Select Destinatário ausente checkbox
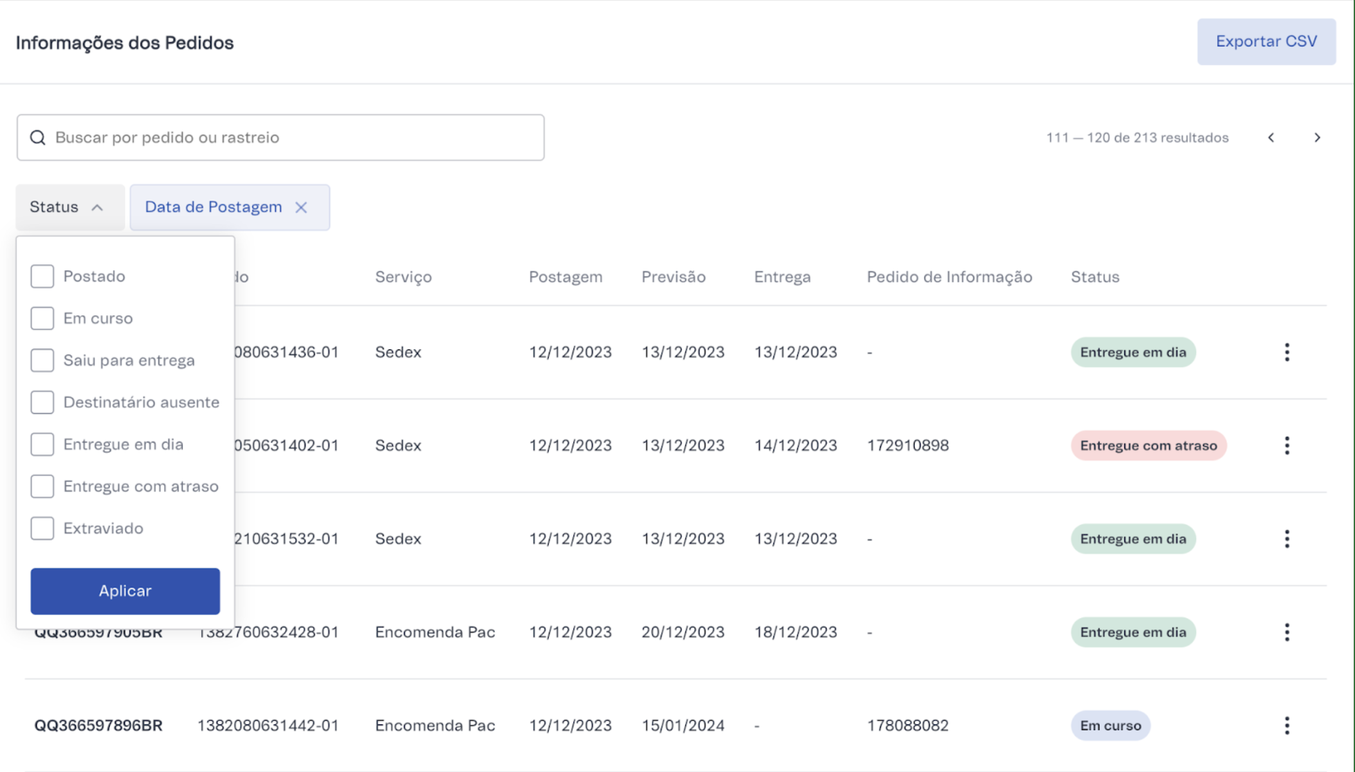The width and height of the screenshot is (1355, 772). pos(42,402)
